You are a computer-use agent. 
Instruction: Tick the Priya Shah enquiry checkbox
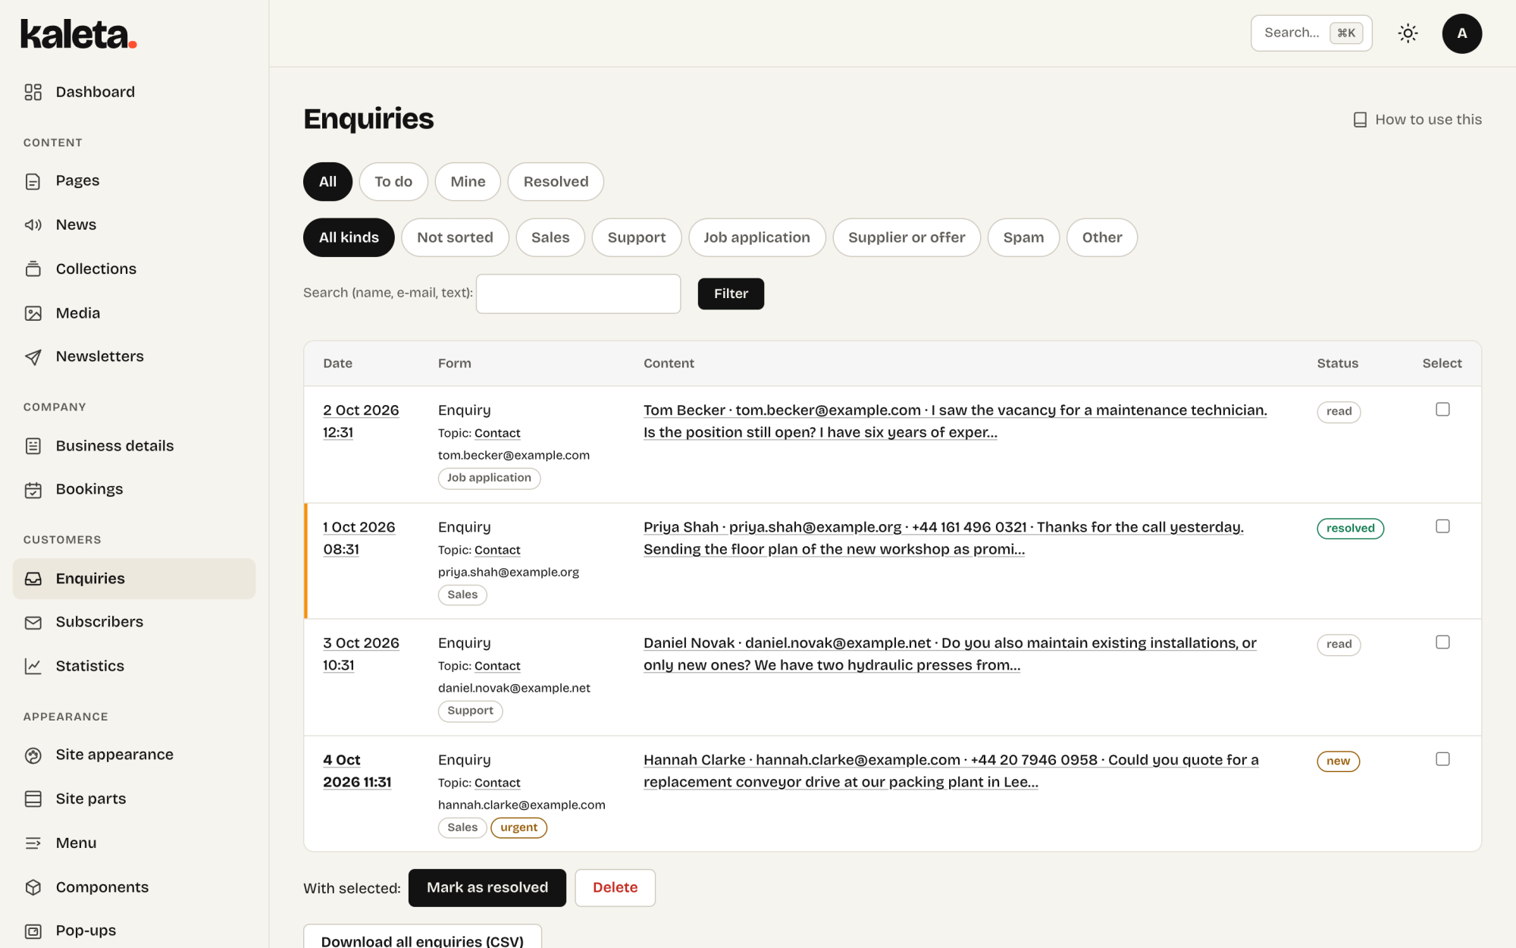click(1442, 526)
